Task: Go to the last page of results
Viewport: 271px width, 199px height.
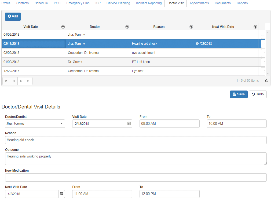Action: tap(28, 81)
